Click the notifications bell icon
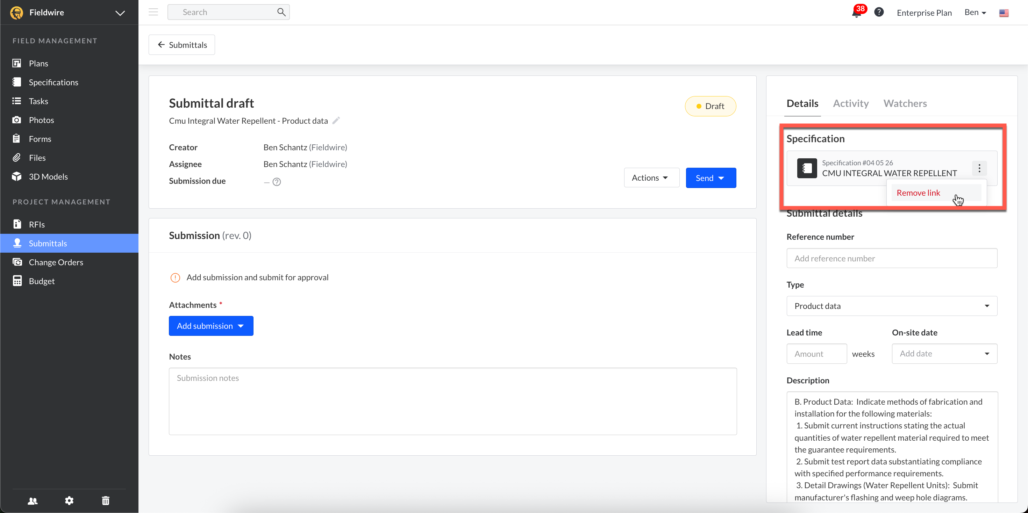The image size is (1028, 513). [856, 14]
